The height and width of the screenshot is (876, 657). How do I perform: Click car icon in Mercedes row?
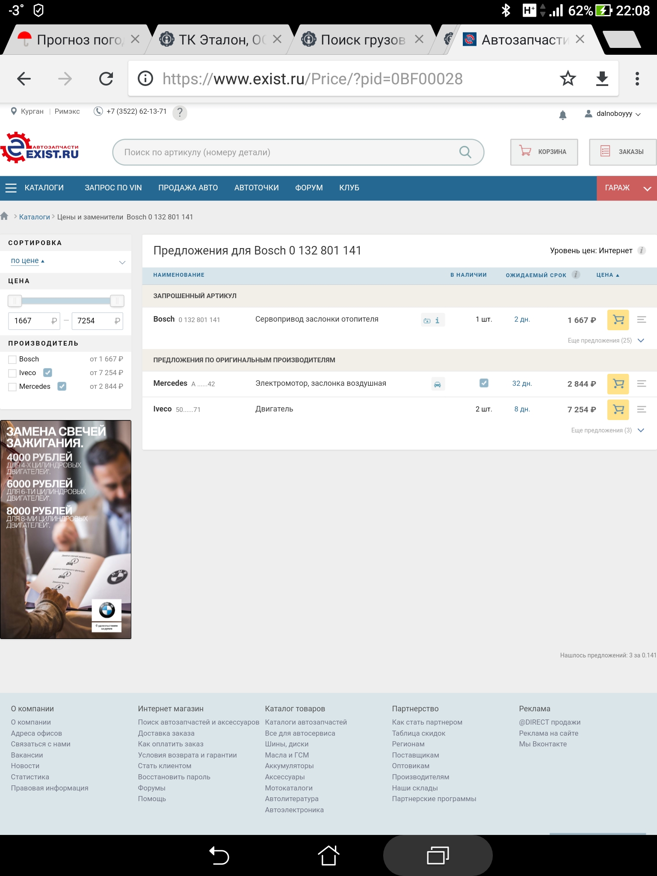point(438,384)
